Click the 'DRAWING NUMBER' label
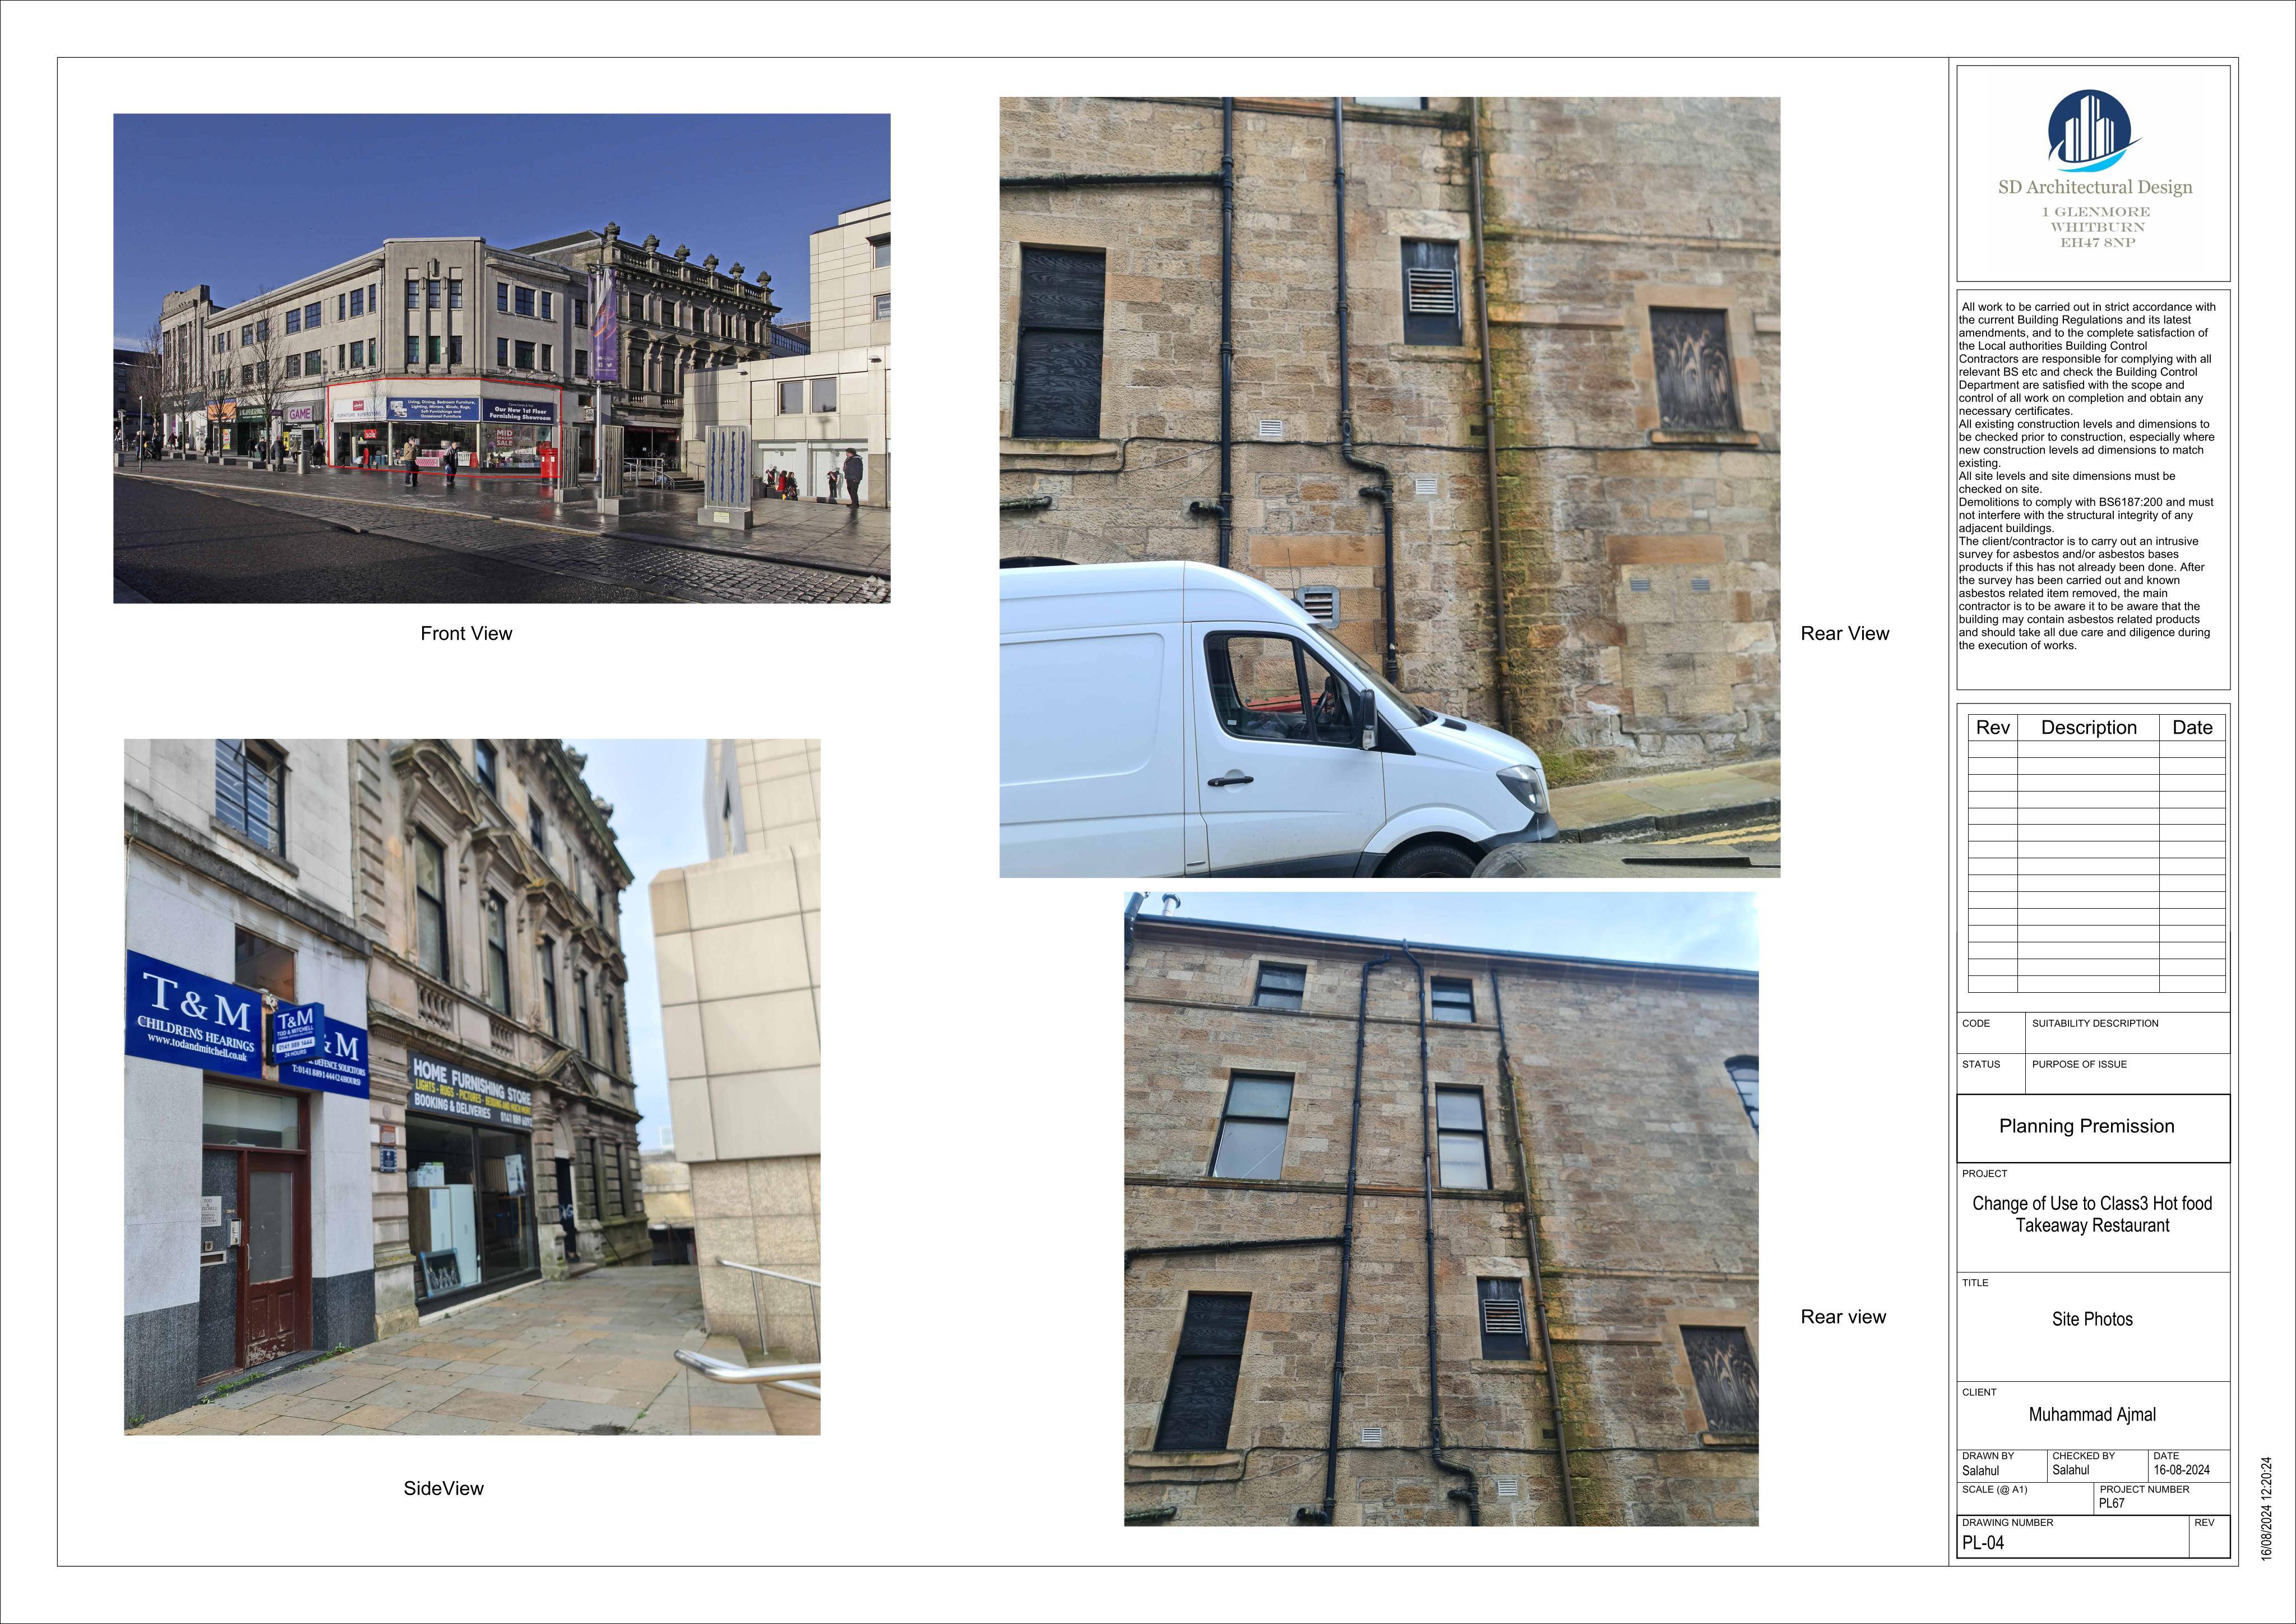 tap(2007, 1522)
